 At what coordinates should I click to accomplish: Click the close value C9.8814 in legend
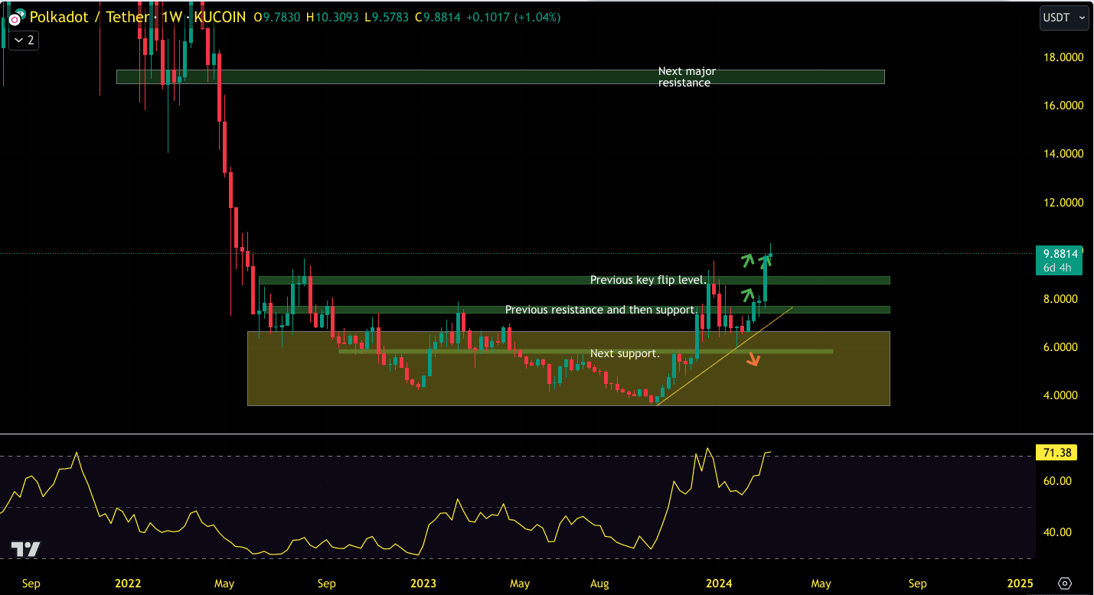[x=438, y=17]
